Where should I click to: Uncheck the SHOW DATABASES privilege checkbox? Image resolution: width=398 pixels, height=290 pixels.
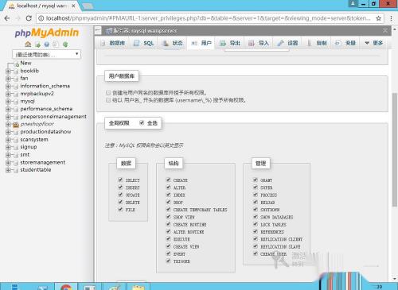256,217
